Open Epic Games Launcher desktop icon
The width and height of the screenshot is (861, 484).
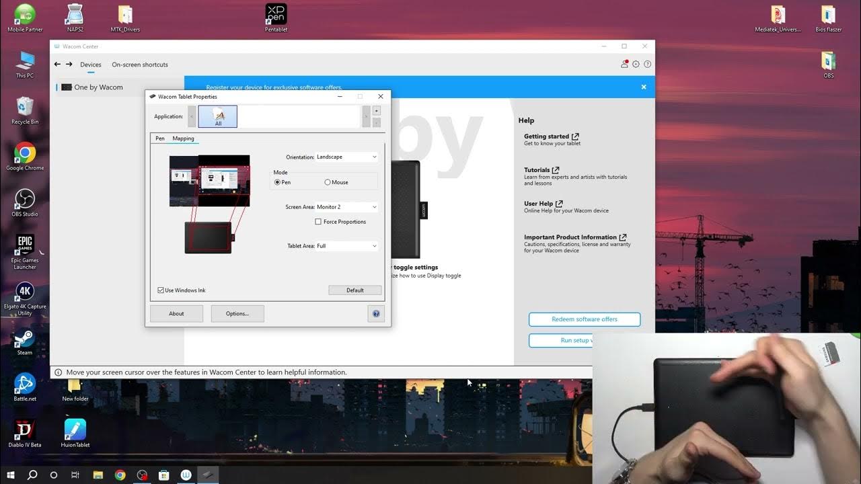click(x=25, y=251)
